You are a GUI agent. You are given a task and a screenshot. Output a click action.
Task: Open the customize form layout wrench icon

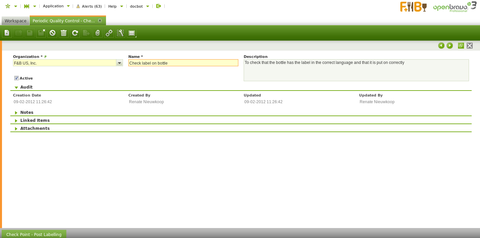(x=120, y=33)
